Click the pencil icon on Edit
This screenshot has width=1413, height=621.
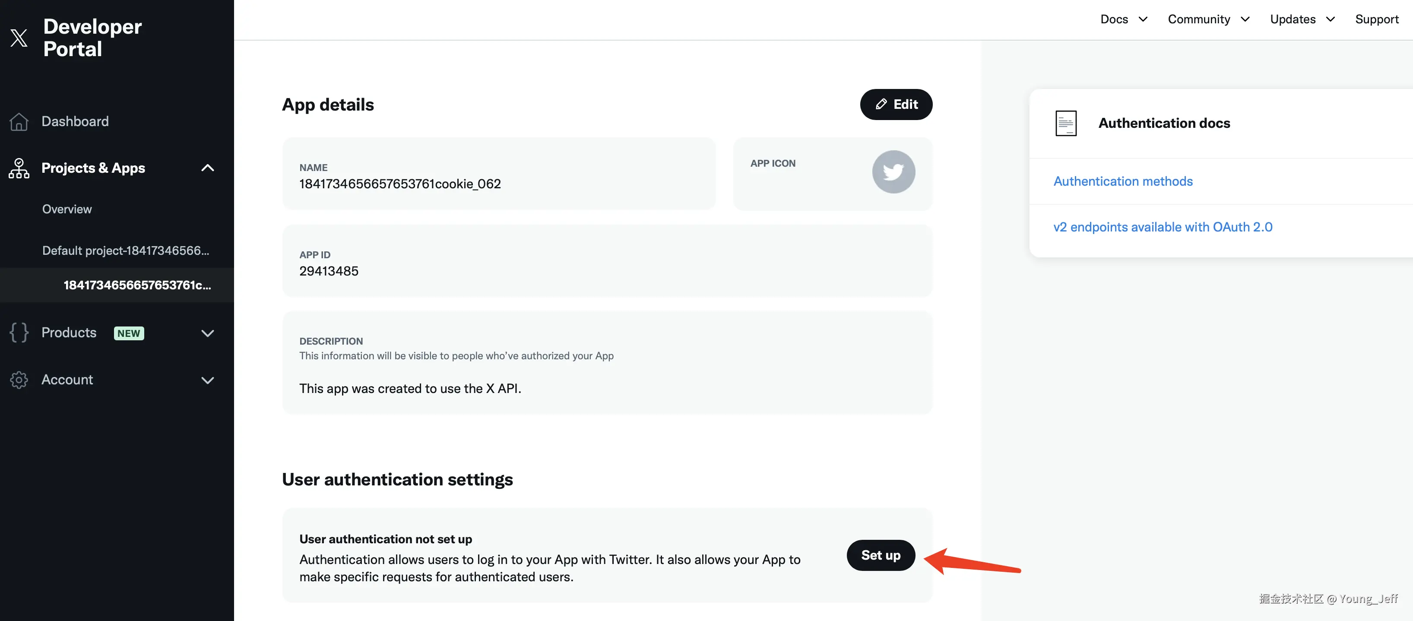click(x=881, y=104)
